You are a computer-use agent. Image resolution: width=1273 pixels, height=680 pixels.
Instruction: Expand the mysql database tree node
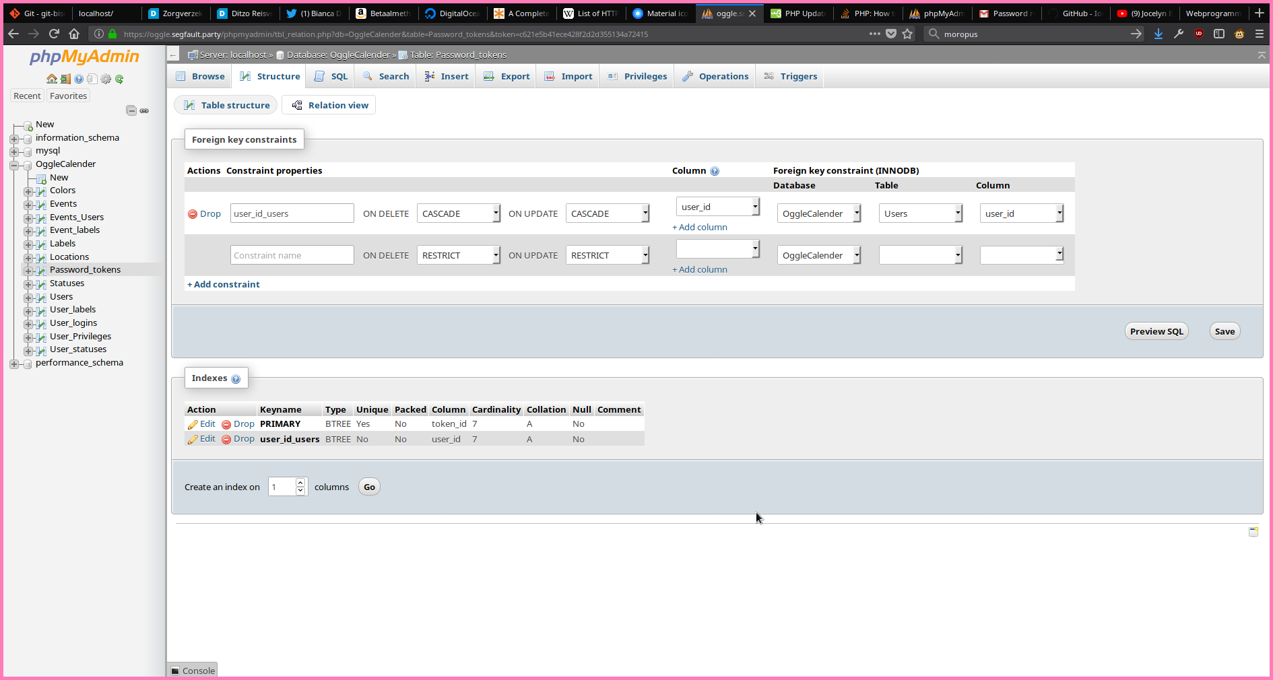[x=14, y=151]
